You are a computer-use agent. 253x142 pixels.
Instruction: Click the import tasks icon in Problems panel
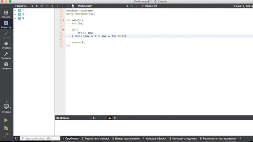[94, 118]
